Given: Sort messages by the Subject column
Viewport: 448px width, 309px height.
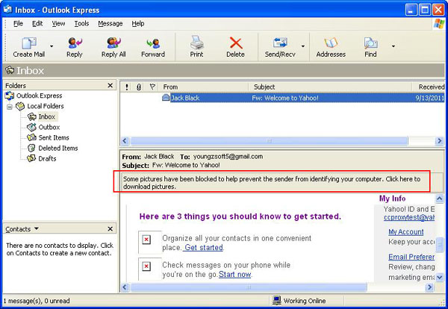Looking at the screenshot, I should click(330, 87).
